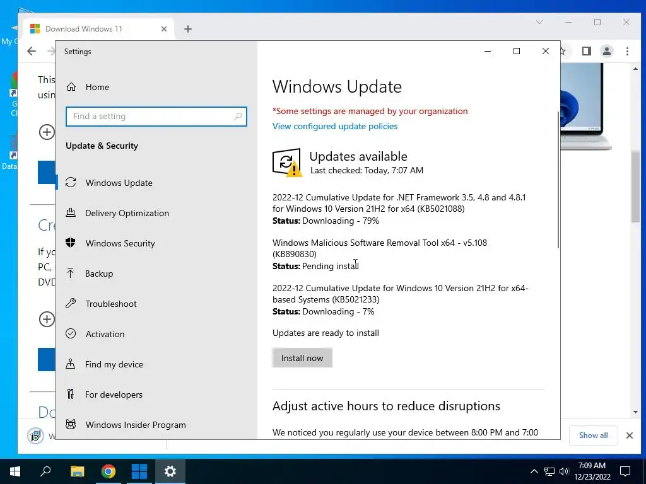Click the Home house icon
This screenshot has width=646, height=484.
click(x=71, y=87)
